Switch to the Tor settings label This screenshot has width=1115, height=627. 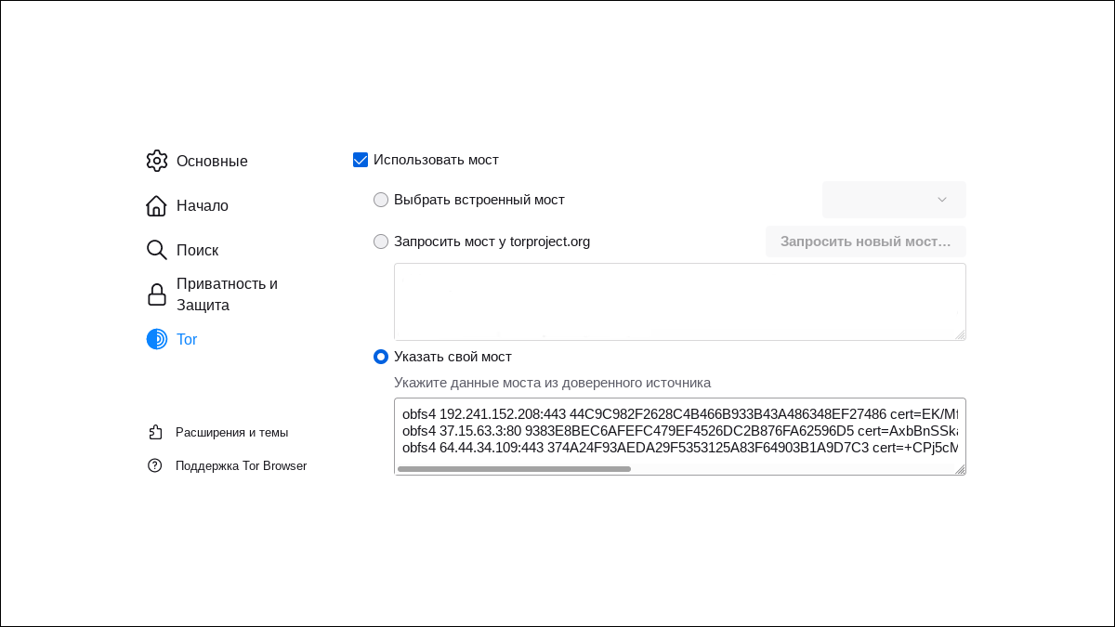[x=187, y=339]
